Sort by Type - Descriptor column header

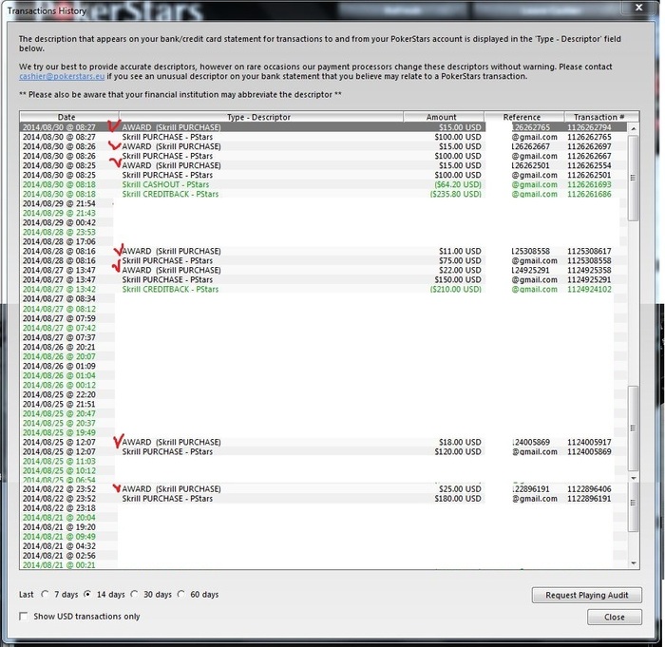(261, 117)
